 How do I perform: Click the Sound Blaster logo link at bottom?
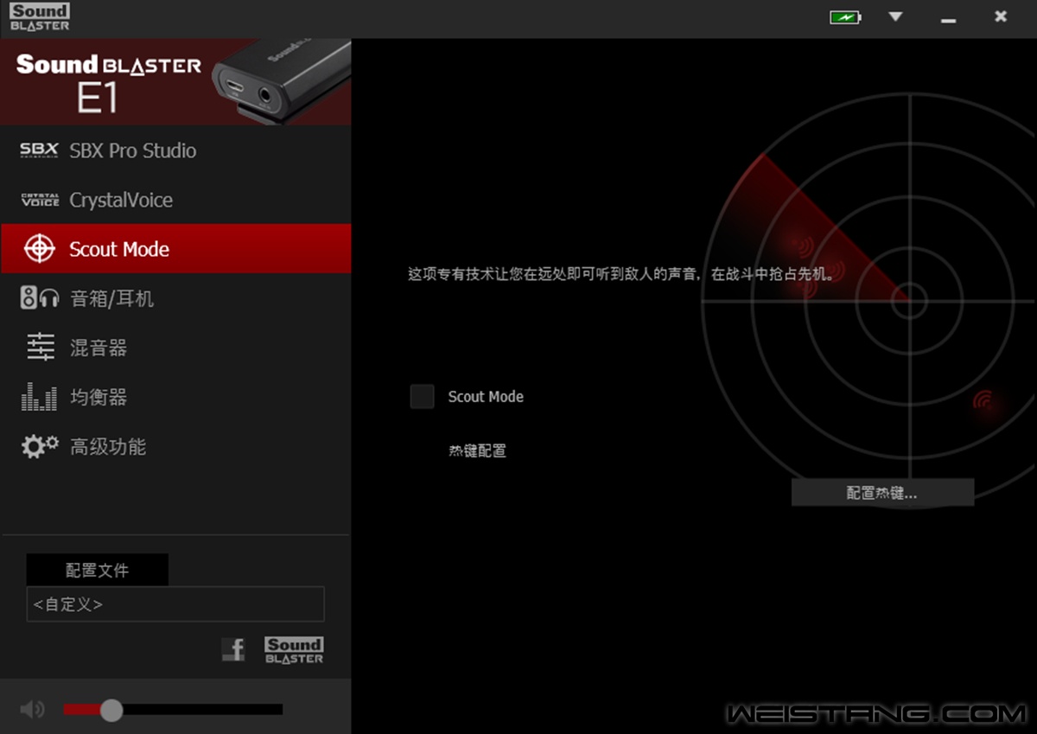pyautogui.click(x=294, y=650)
